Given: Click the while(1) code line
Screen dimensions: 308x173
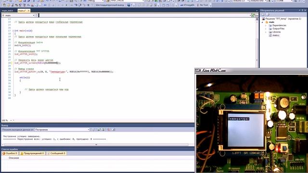Looking at the screenshot, I should (25, 78).
